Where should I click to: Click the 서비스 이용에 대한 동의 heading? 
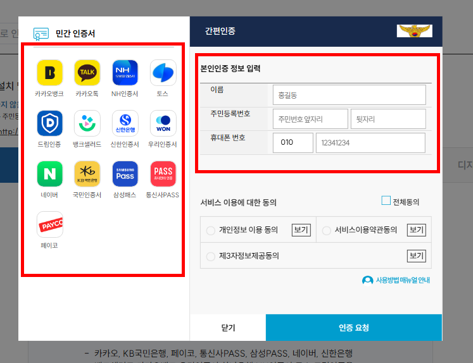238,202
